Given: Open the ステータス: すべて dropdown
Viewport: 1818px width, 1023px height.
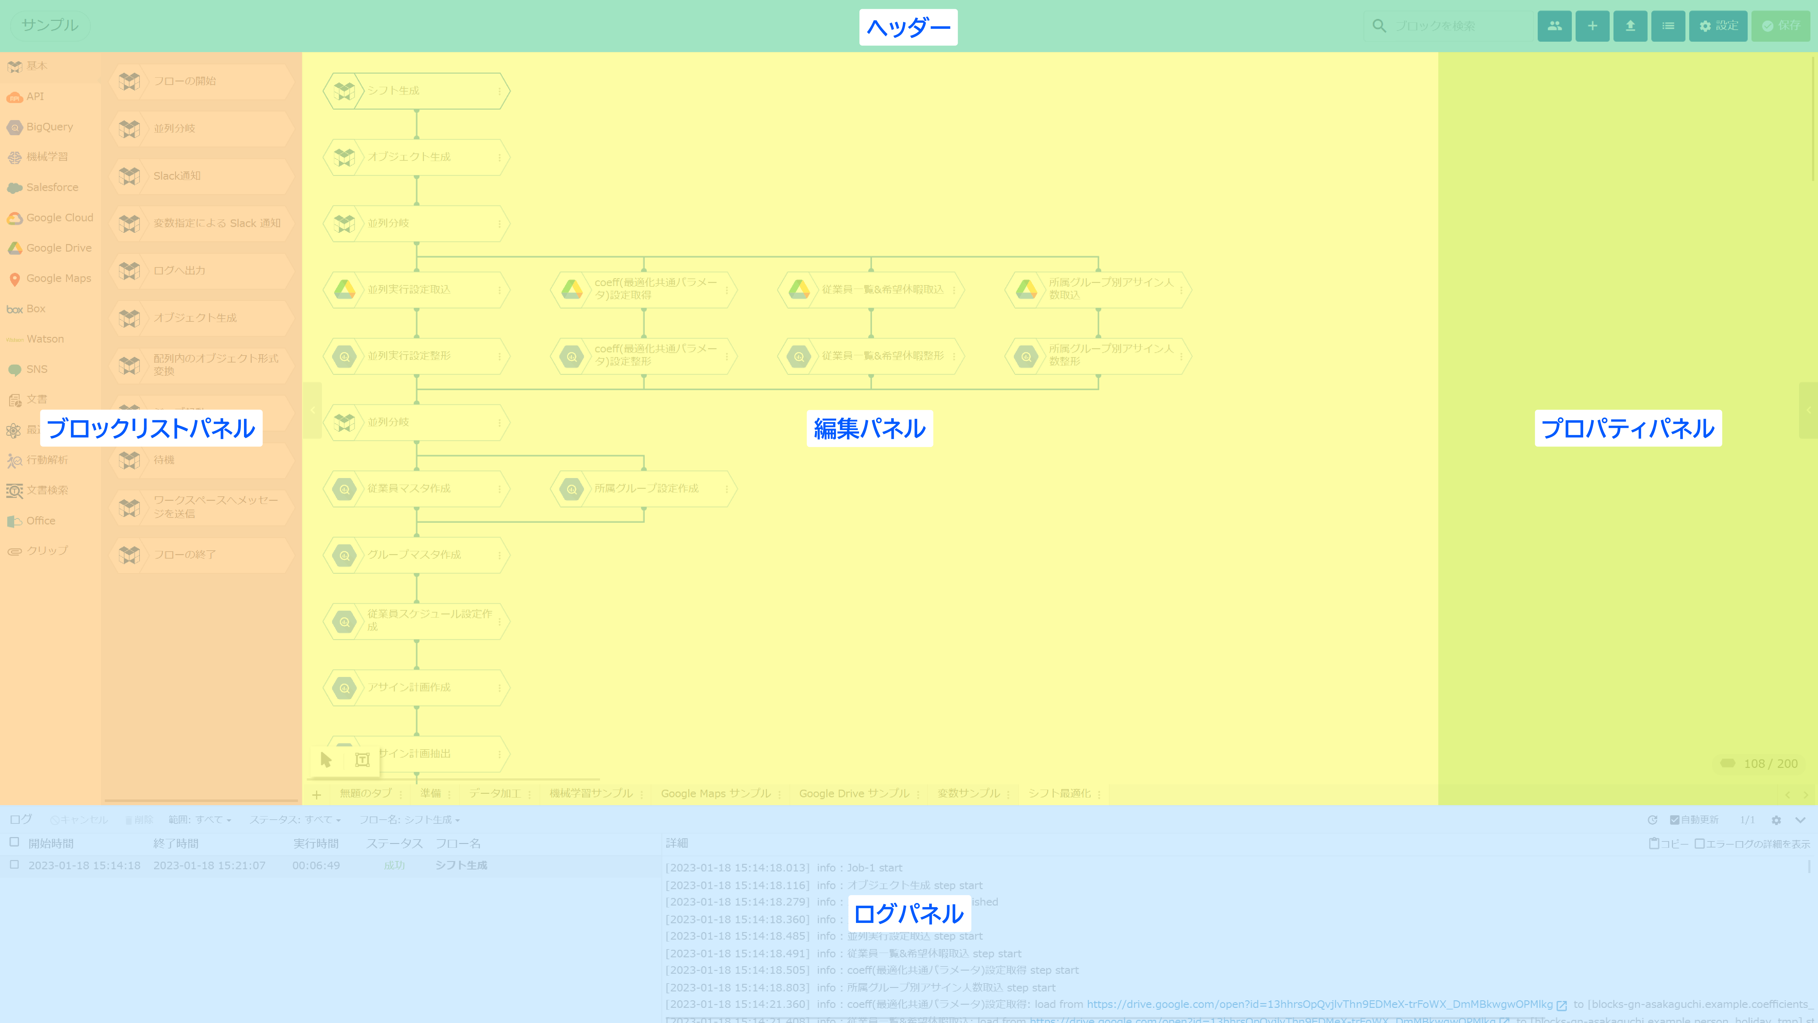Looking at the screenshot, I should (x=295, y=820).
